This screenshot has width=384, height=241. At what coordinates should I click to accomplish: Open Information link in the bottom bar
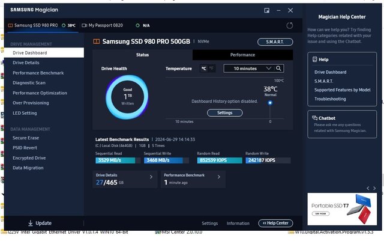(x=238, y=224)
